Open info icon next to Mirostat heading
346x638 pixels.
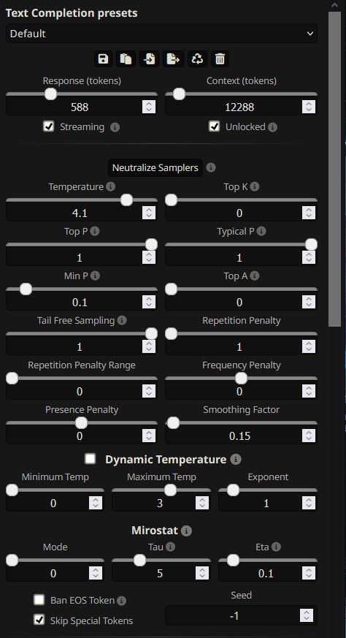click(x=186, y=531)
